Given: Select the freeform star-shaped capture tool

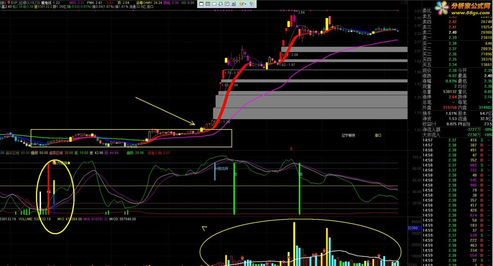Looking at the screenshot, I should coord(221,4).
